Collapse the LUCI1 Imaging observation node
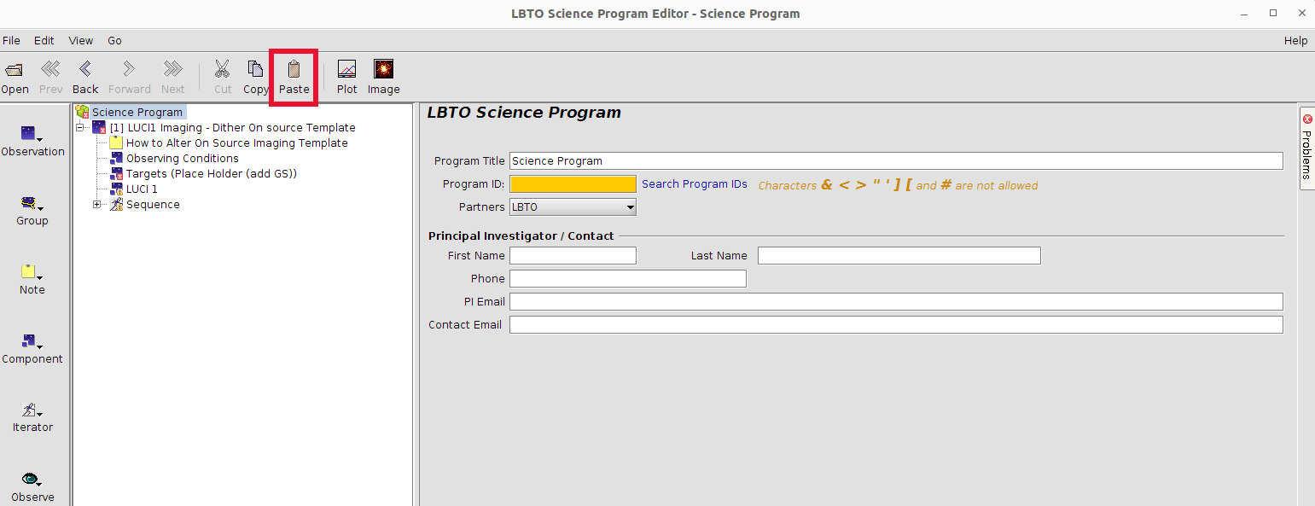The height and width of the screenshot is (506, 1315). click(80, 128)
